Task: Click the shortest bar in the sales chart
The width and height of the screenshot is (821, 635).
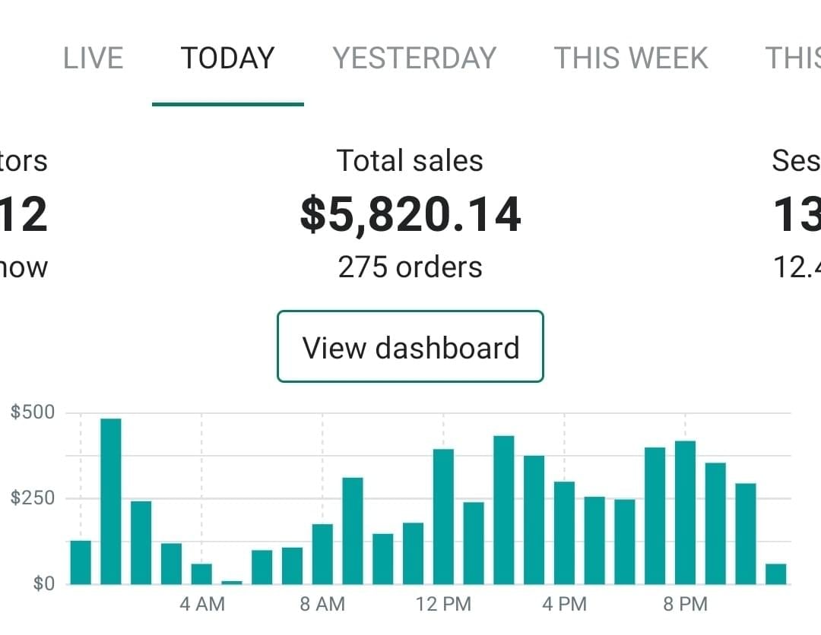Action: coord(232,583)
